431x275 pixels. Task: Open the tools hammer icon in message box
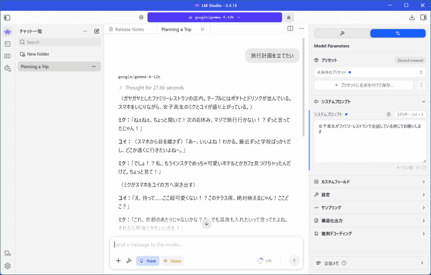[x=129, y=260]
